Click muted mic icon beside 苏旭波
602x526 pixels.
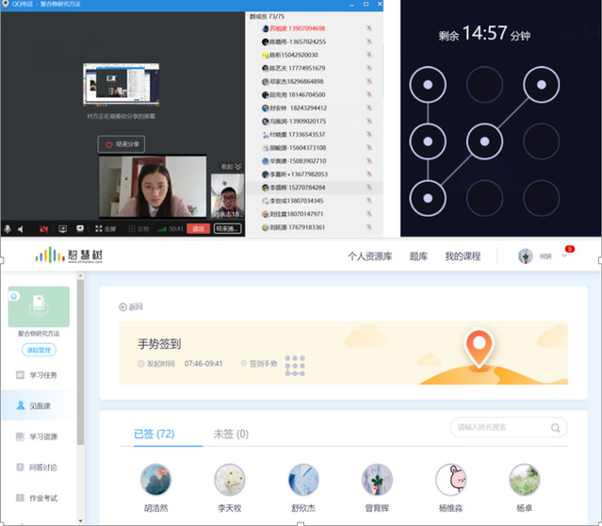click(368, 29)
